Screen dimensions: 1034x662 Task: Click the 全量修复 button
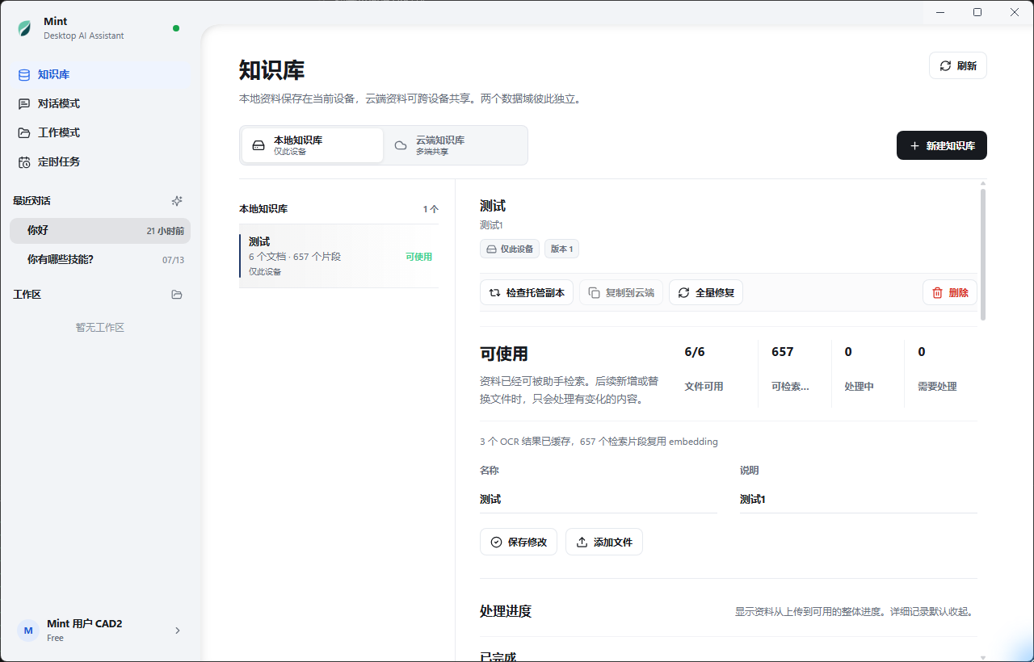point(706,292)
